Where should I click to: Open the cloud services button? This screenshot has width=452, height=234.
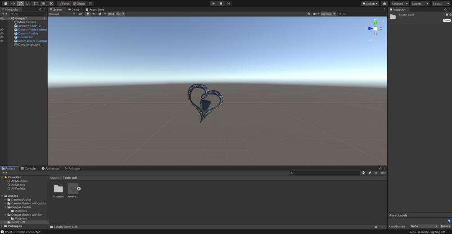click(385, 4)
